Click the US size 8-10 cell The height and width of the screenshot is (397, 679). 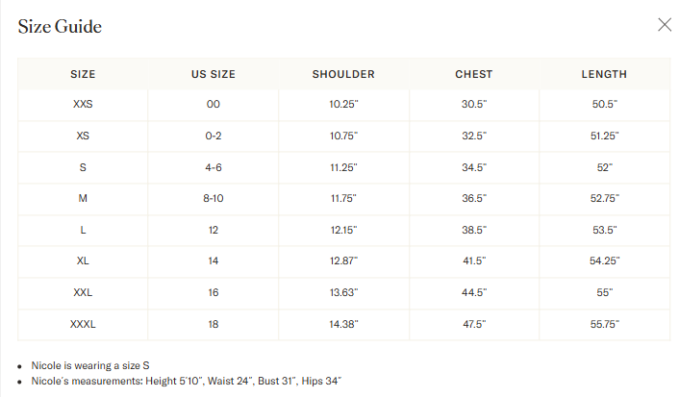[x=214, y=198]
